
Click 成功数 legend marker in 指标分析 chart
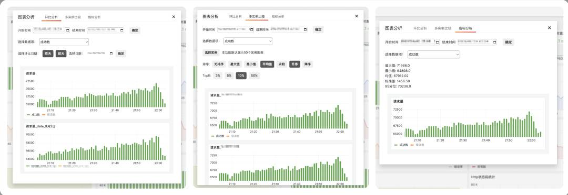(396, 145)
